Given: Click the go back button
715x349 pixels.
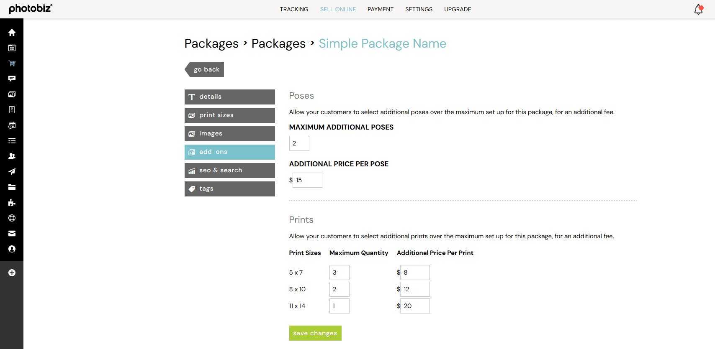Looking at the screenshot, I should (204, 69).
